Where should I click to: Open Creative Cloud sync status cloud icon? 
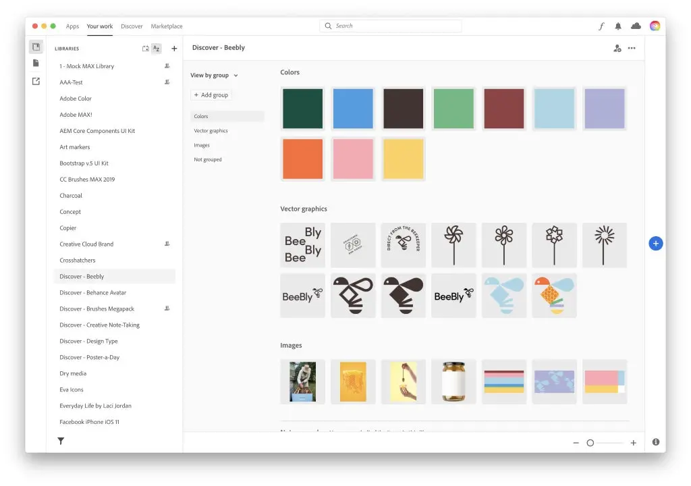tap(636, 26)
